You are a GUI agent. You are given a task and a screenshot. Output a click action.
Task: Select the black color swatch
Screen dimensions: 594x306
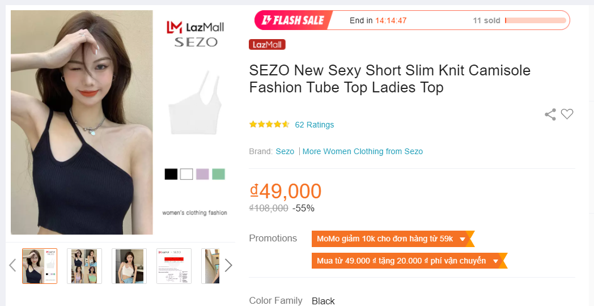click(171, 174)
